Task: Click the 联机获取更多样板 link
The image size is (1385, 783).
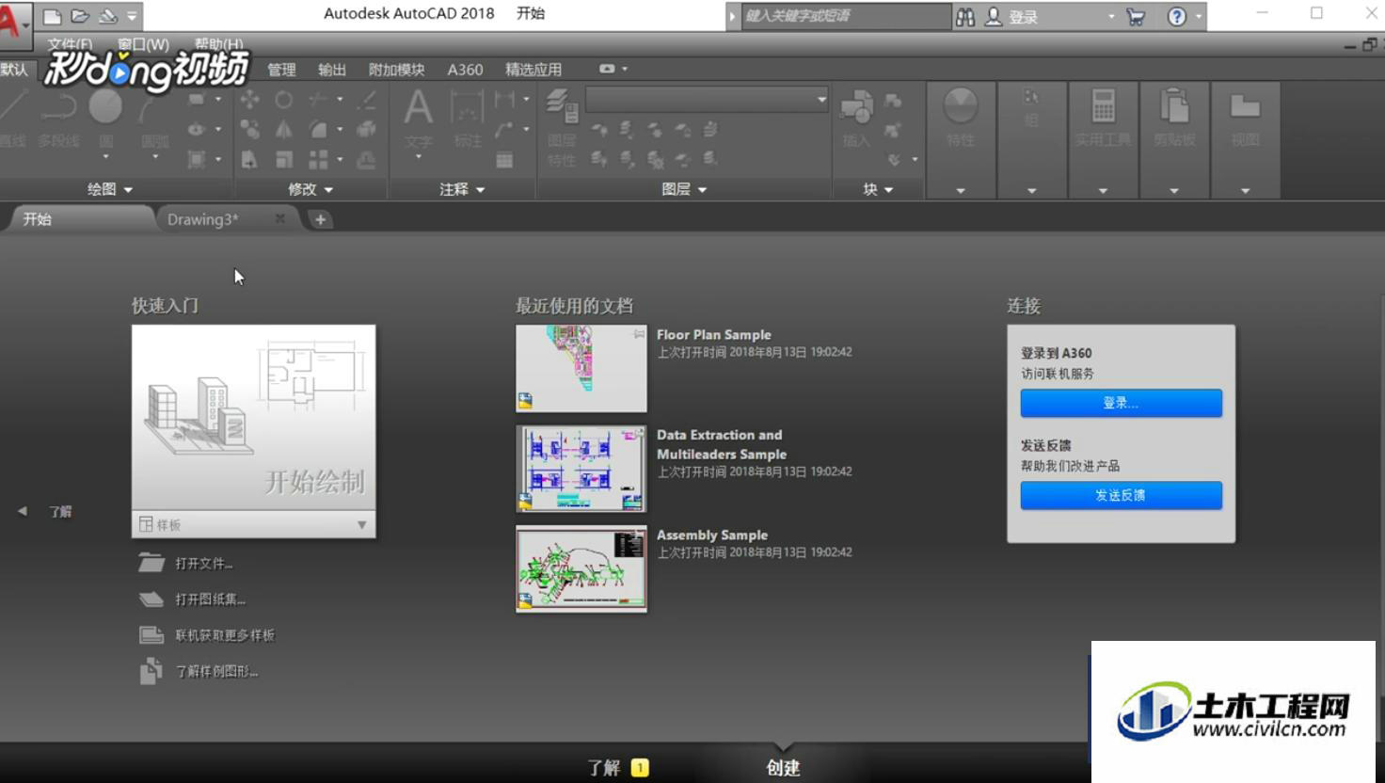Action: [225, 635]
